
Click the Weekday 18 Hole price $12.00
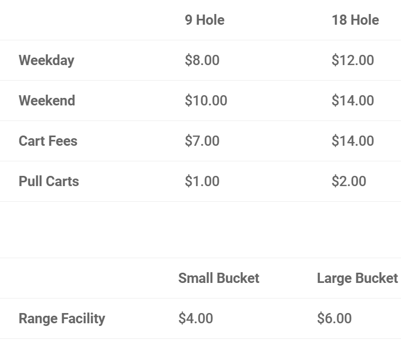353,60
